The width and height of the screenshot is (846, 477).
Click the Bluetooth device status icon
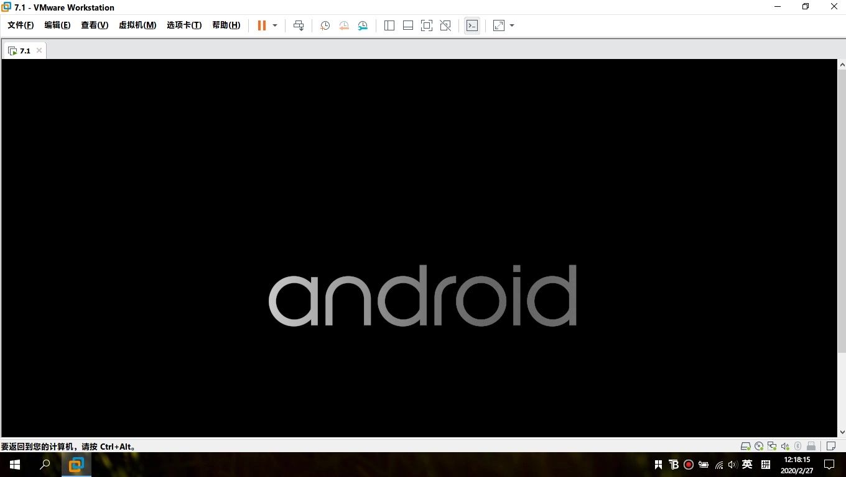pos(798,446)
